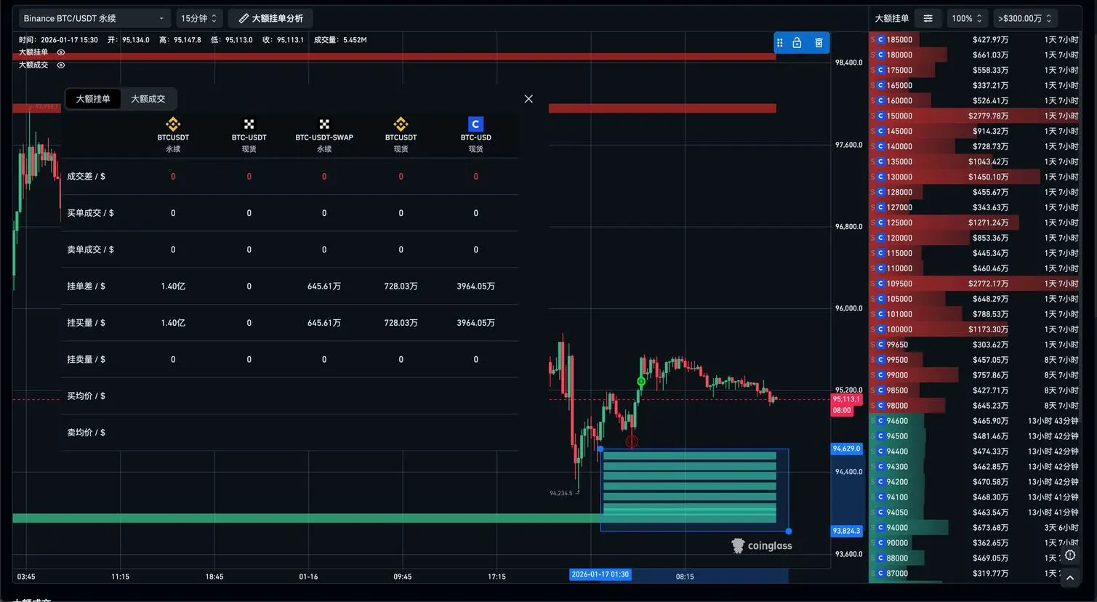
Task: Open the 100% dropdown in the order panel
Action: [x=967, y=18]
